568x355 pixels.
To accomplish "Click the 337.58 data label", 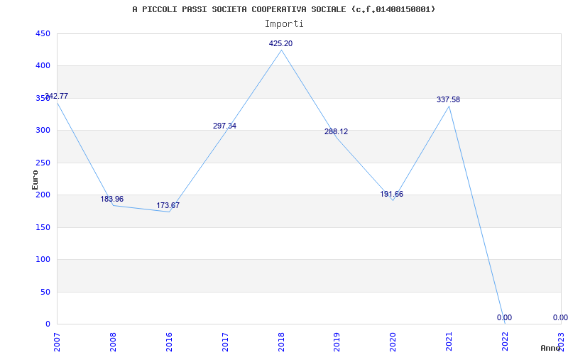I will pyautogui.click(x=449, y=99).
